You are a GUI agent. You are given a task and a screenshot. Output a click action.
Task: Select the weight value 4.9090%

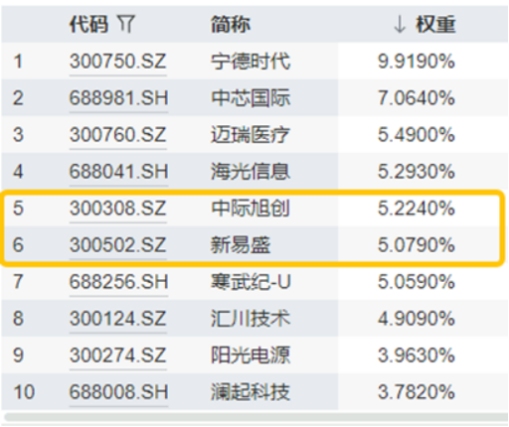point(417,319)
